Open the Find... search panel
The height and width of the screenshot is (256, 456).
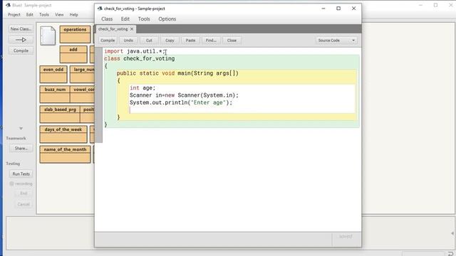[x=211, y=41]
